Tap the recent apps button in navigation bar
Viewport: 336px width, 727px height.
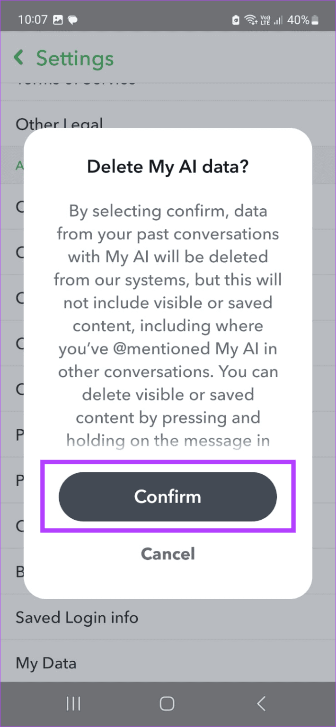point(73,704)
